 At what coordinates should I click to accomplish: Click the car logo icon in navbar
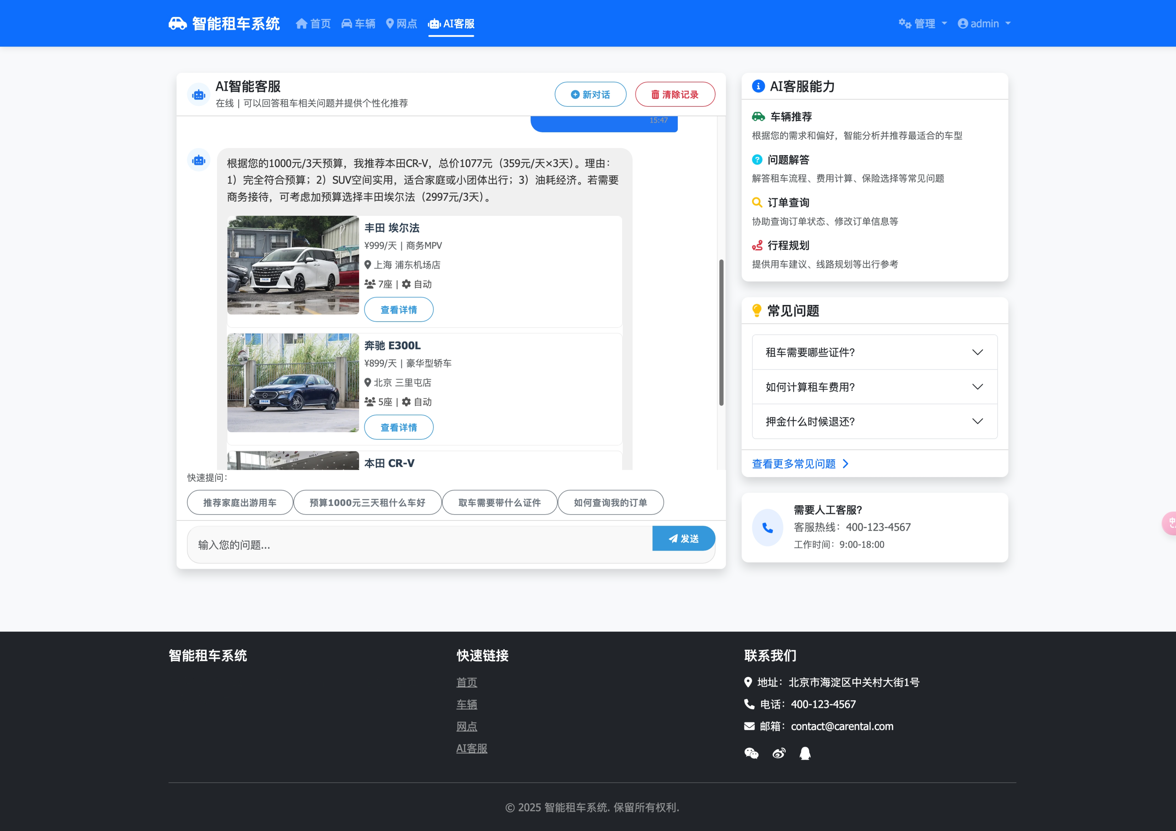(177, 24)
